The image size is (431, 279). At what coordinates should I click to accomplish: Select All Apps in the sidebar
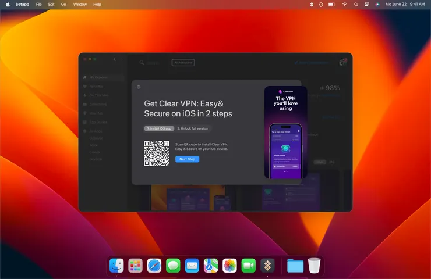(x=93, y=131)
